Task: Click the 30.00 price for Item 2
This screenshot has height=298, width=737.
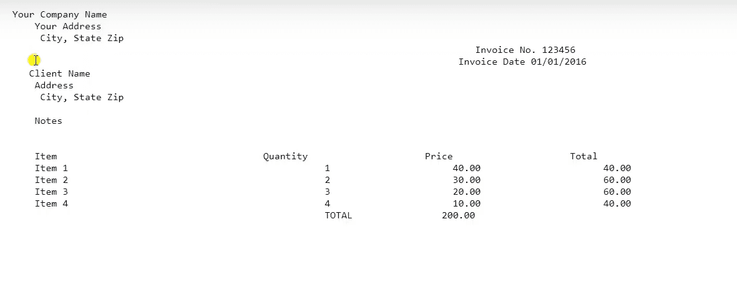Action: 466,180
